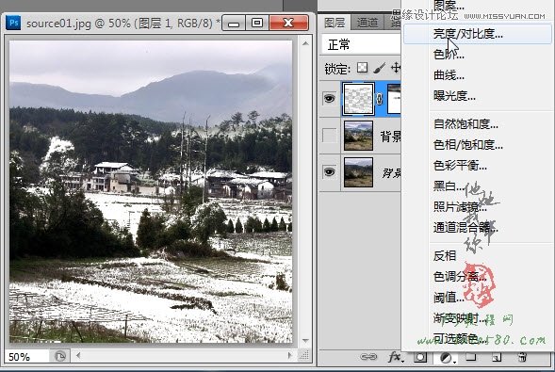Select the thumbnail of the italic 背景 layer
This screenshot has width=555, height=372.
point(358,172)
